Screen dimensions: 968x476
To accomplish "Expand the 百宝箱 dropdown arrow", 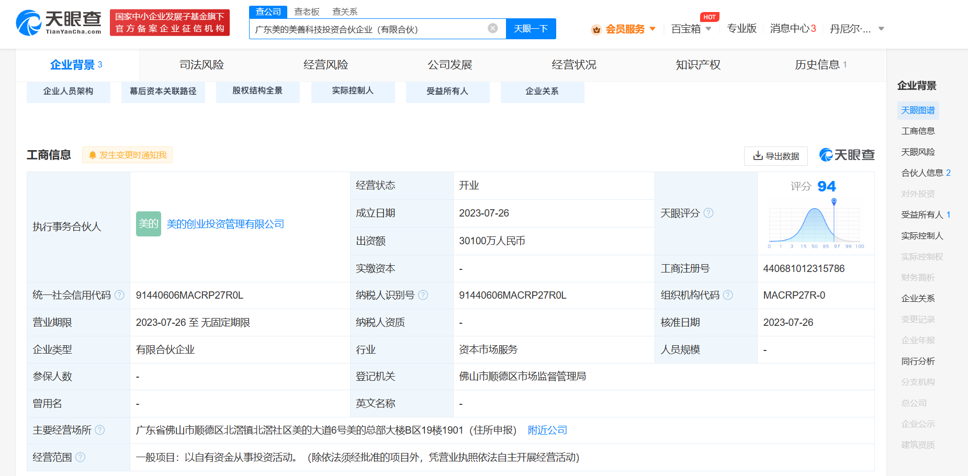I will [708, 29].
